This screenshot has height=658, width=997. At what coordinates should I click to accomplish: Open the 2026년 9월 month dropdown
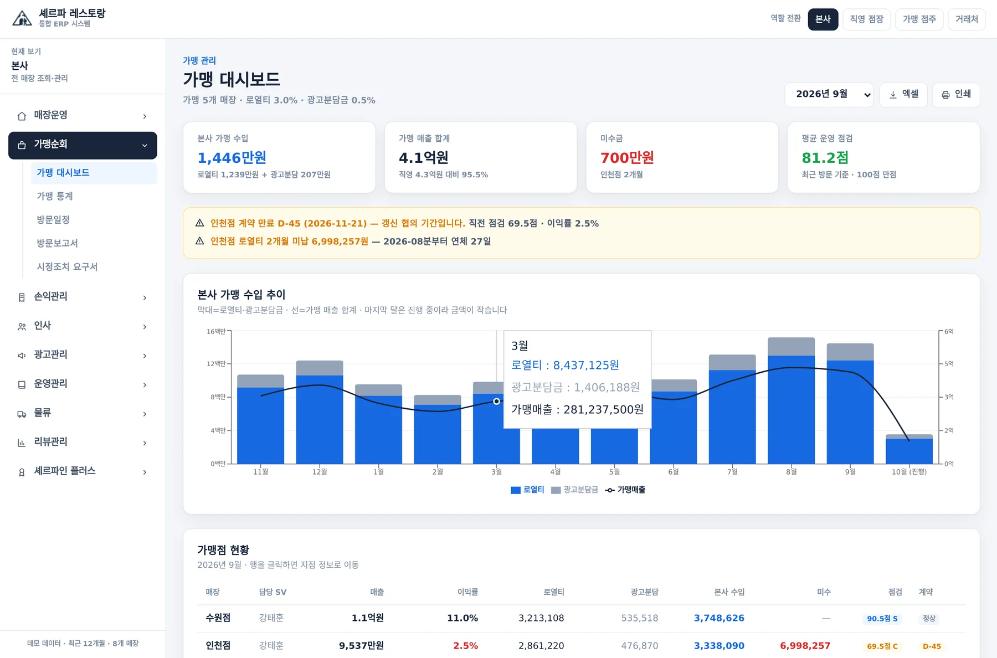[x=829, y=95]
